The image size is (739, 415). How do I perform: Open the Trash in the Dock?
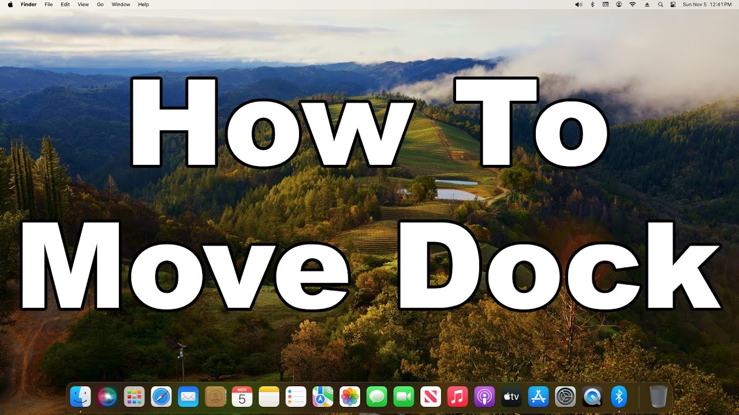click(658, 397)
